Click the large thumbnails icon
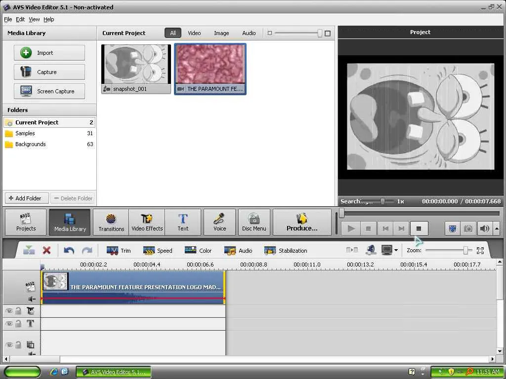This screenshot has height=379, width=506. tap(328, 33)
